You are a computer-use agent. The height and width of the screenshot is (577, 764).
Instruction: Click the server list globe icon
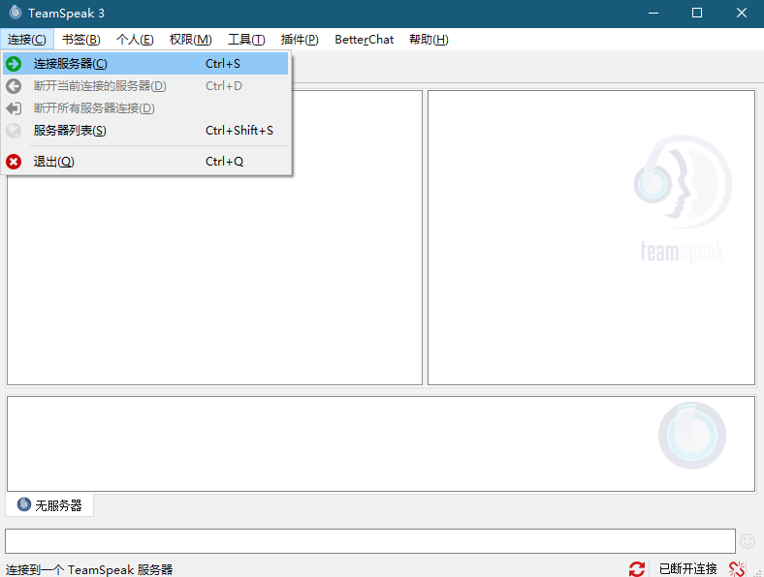[14, 131]
